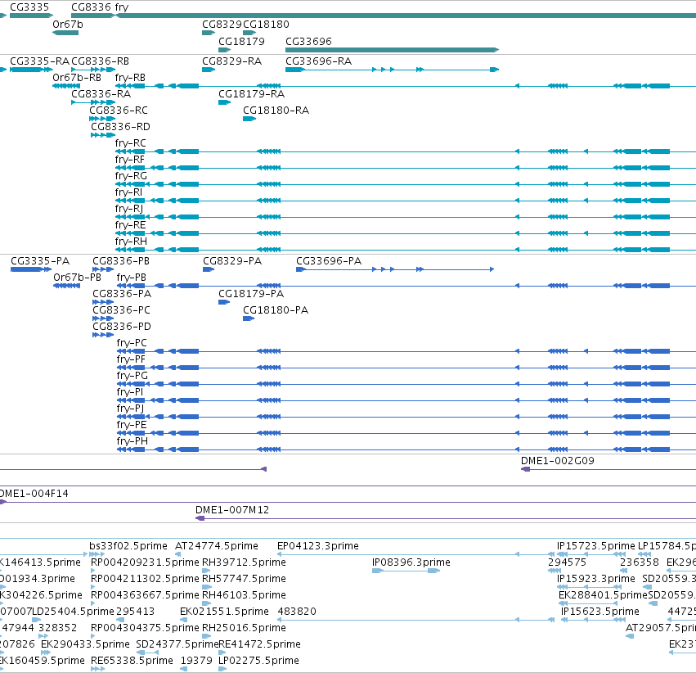The image size is (696, 673).
Task: Click the RH57747.5prime EST label
Action: tap(244, 579)
